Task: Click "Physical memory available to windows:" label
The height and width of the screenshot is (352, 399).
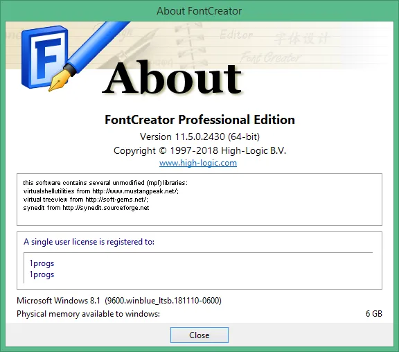Action: 88,314
